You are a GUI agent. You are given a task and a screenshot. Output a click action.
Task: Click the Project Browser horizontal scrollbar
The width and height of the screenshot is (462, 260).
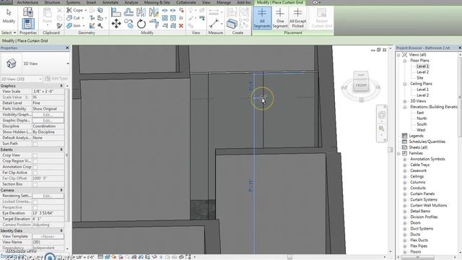[417, 257]
